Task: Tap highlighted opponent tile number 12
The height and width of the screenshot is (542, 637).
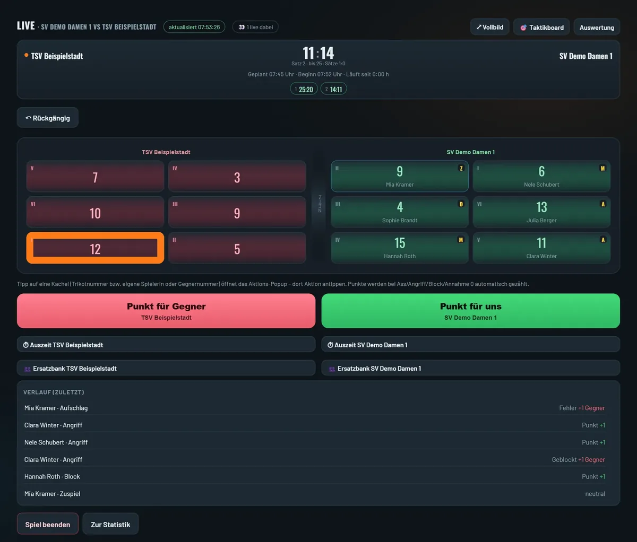Action: point(96,248)
